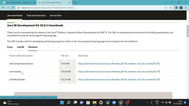Select the Java Downloads Oracle tab
The width and height of the screenshot is (189, 106).
click(x=54, y=3)
